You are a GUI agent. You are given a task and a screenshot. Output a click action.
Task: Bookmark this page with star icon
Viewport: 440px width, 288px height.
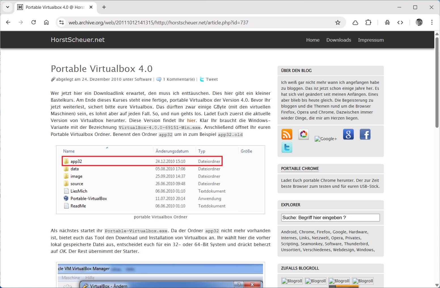click(338, 23)
